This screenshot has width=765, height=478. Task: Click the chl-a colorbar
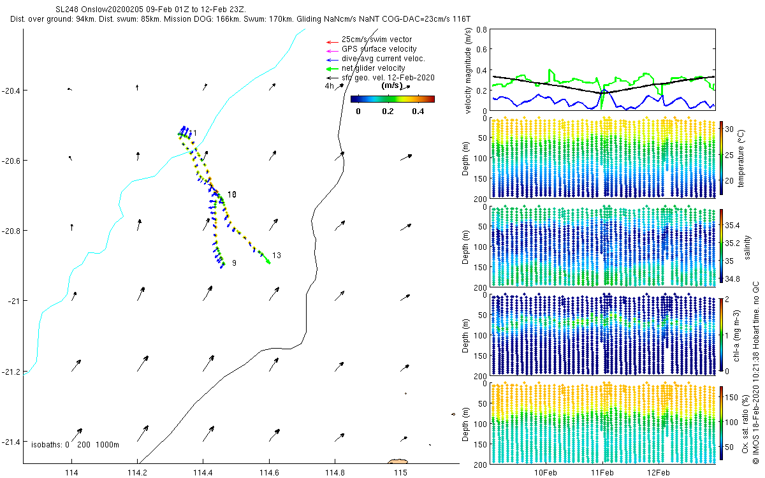pos(721,334)
